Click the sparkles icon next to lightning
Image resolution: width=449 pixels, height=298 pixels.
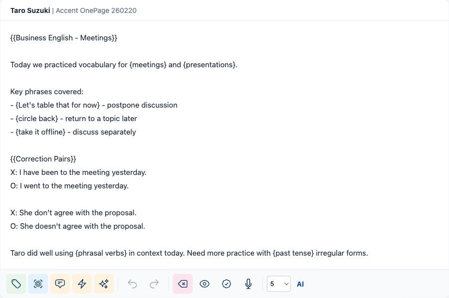[104, 284]
